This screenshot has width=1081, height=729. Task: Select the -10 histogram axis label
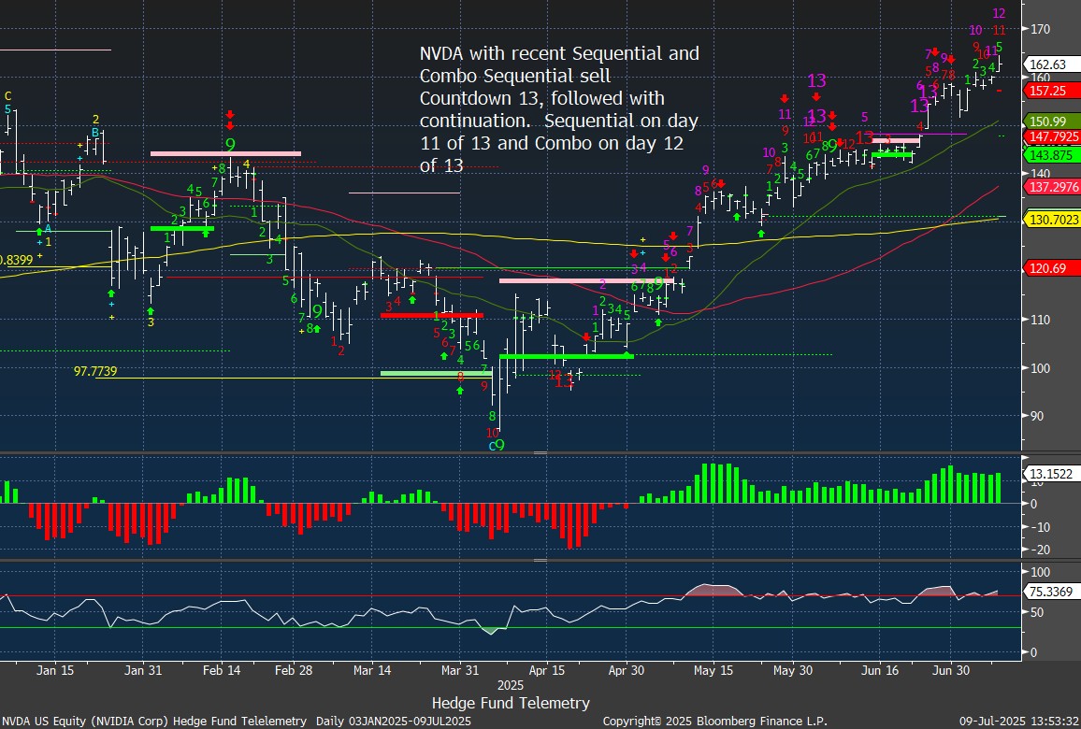[x=1040, y=527]
